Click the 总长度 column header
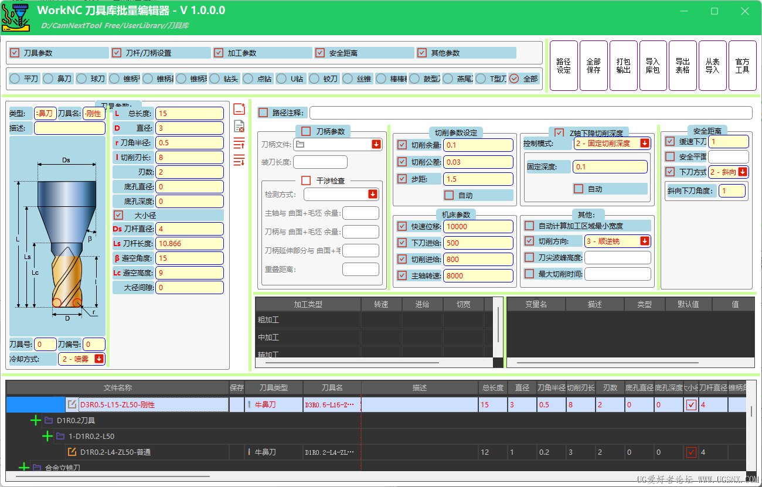This screenshot has height=487, width=762. (493, 388)
